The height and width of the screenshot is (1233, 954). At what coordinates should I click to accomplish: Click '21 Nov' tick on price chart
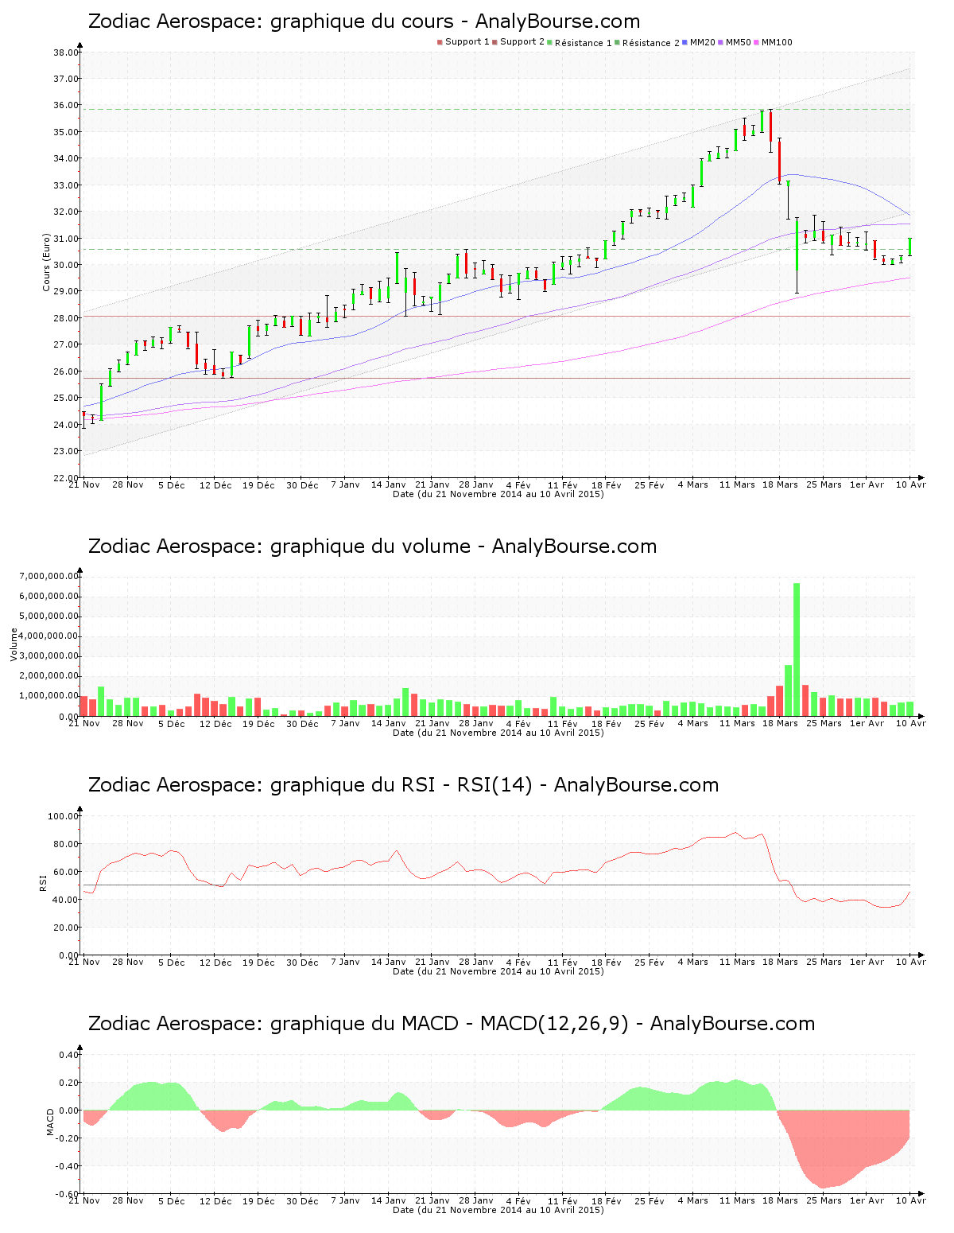point(84,484)
